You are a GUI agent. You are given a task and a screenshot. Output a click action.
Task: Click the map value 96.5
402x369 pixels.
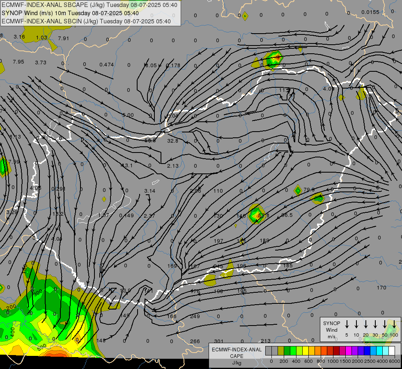(287, 215)
